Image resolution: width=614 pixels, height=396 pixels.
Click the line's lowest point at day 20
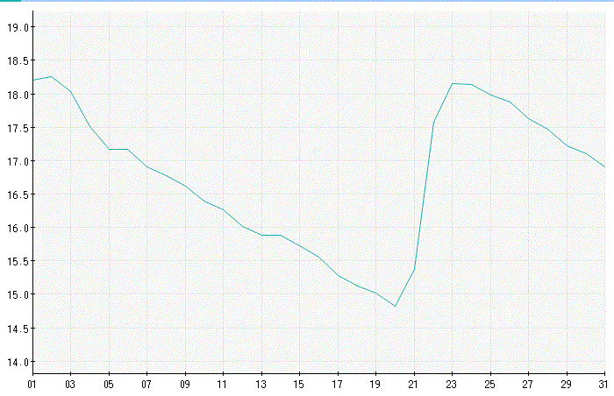395,306
